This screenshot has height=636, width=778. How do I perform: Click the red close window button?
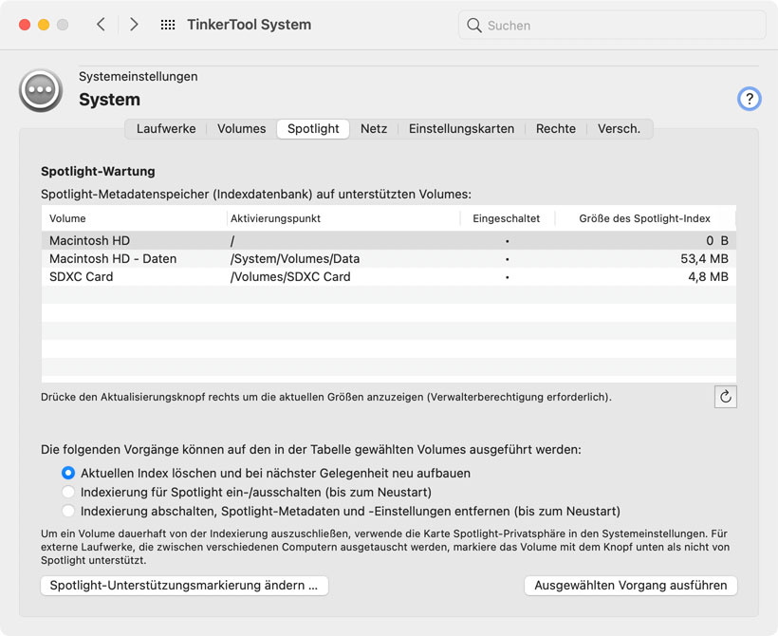click(25, 25)
